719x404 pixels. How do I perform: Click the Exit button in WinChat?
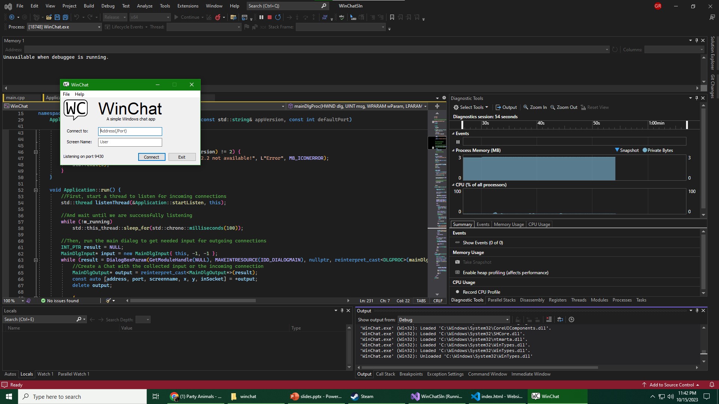182,157
